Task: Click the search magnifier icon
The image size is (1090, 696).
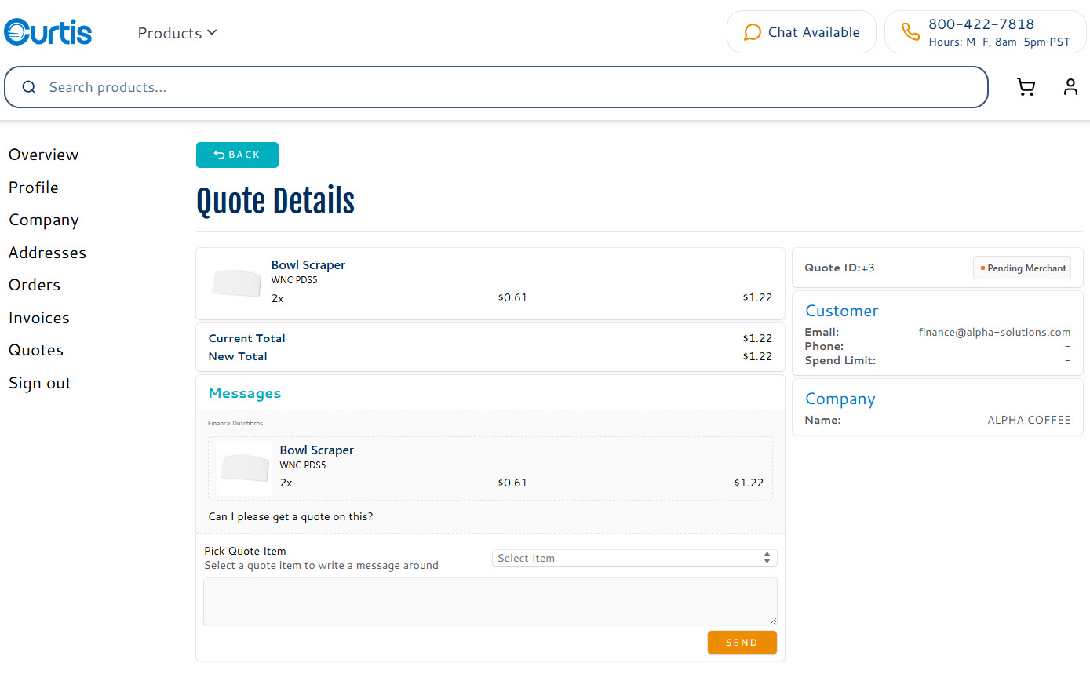Action: pyautogui.click(x=29, y=87)
